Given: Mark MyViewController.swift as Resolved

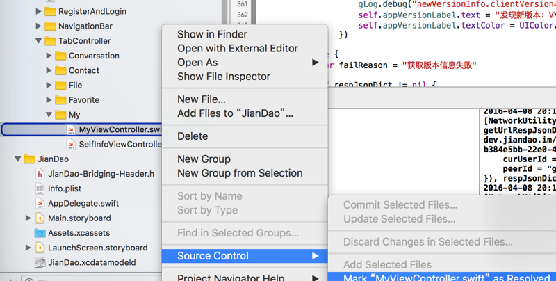Looking at the screenshot, I should [x=446, y=278].
